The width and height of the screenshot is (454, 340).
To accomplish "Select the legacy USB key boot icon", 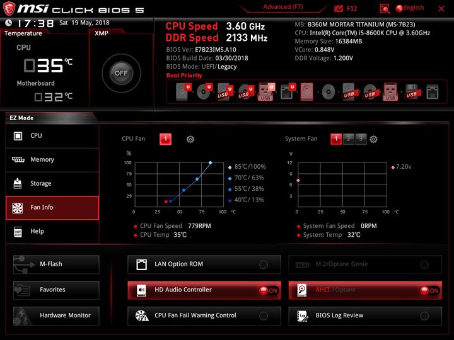I will click(x=390, y=92).
